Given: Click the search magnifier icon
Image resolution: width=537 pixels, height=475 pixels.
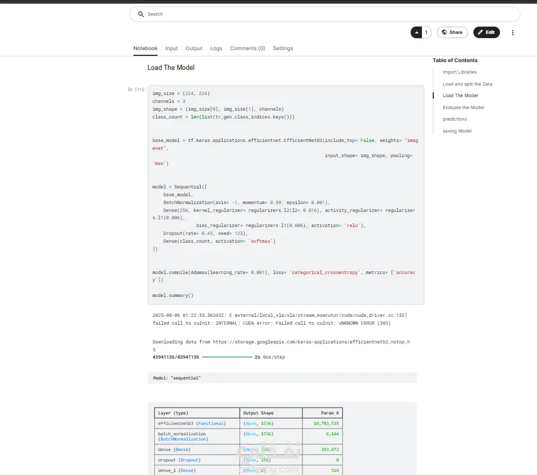Looking at the screenshot, I should pyautogui.click(x=141, y=14).
